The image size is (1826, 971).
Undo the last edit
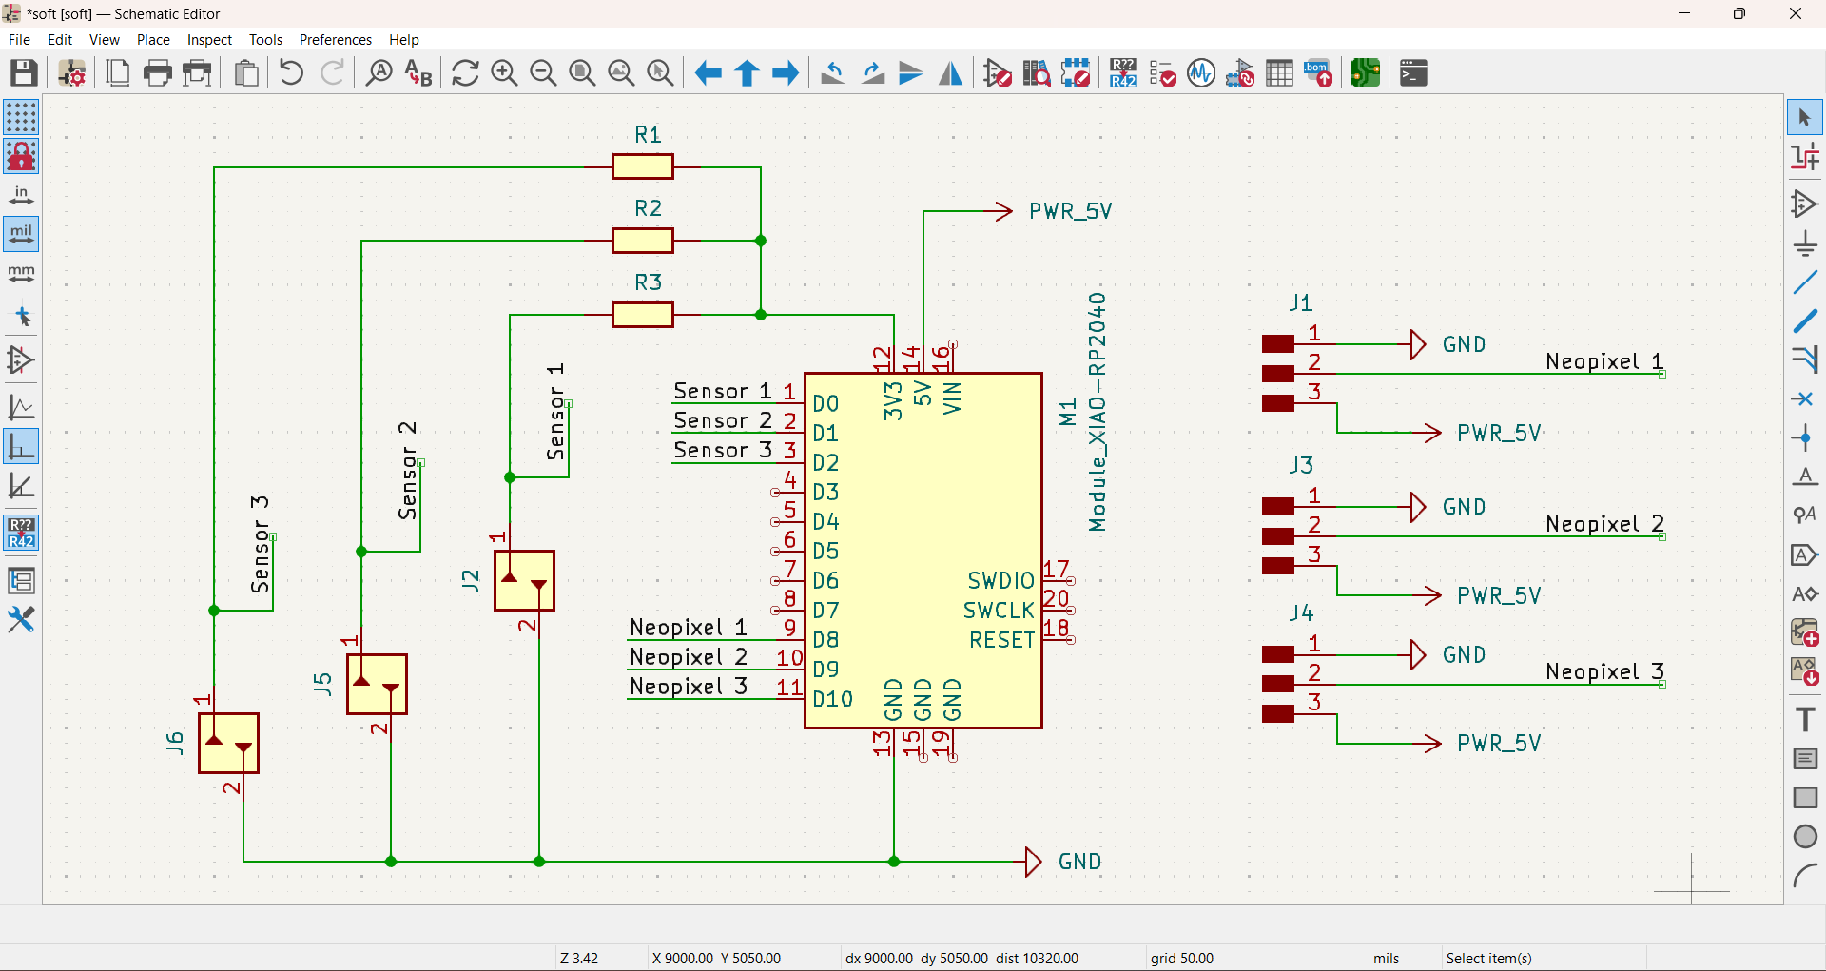point(292,72)
